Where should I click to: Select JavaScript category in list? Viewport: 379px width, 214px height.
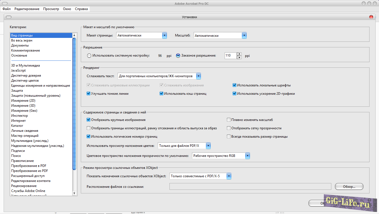(18, 70)
